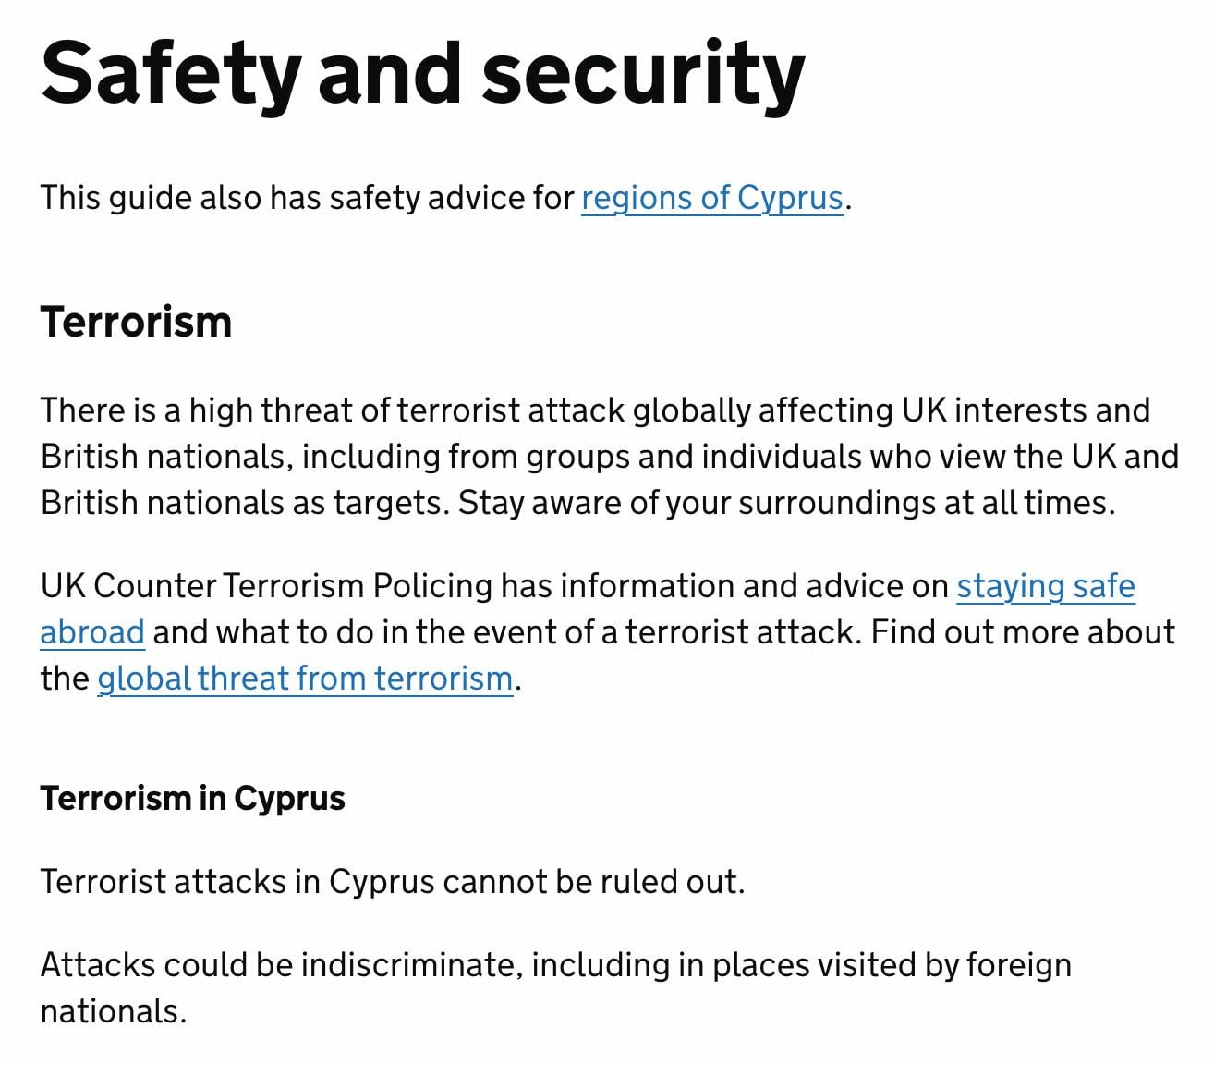1214x1065 pixels.
Task: Follow the staying safe link text
Action: pos(1045,586)
